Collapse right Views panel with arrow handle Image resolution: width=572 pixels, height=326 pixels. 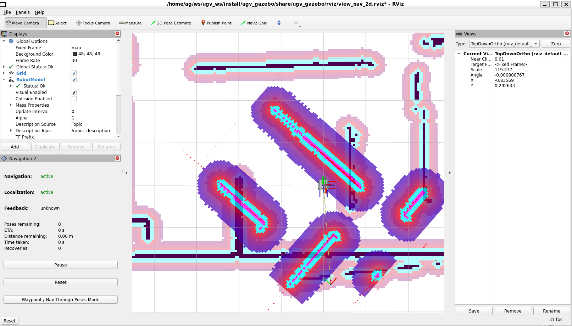pos(450,173)
